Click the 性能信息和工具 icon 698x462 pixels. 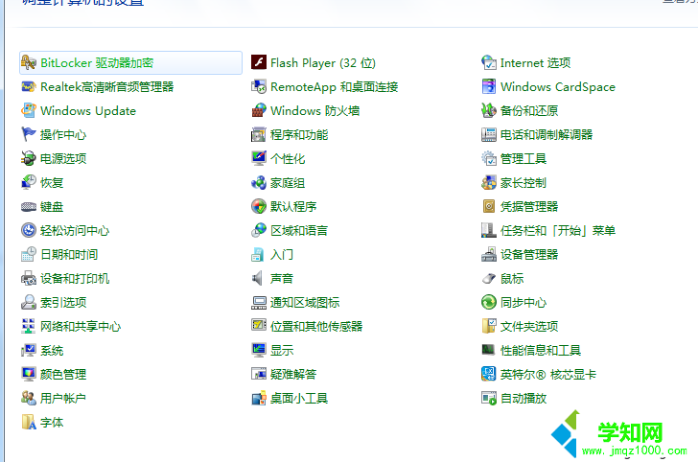pyautogui.click(x=489, y=350)
